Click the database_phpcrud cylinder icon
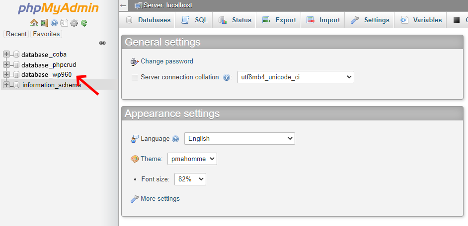Screen dimensions: 468x226 pyautogui.click(x=16, y=64)
